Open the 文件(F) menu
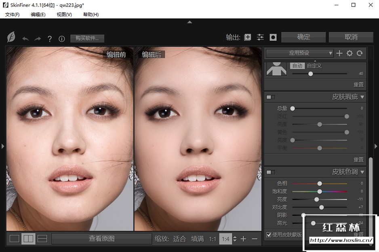Image resolution: width=379 pixels, height=252 pixels. 12,15
